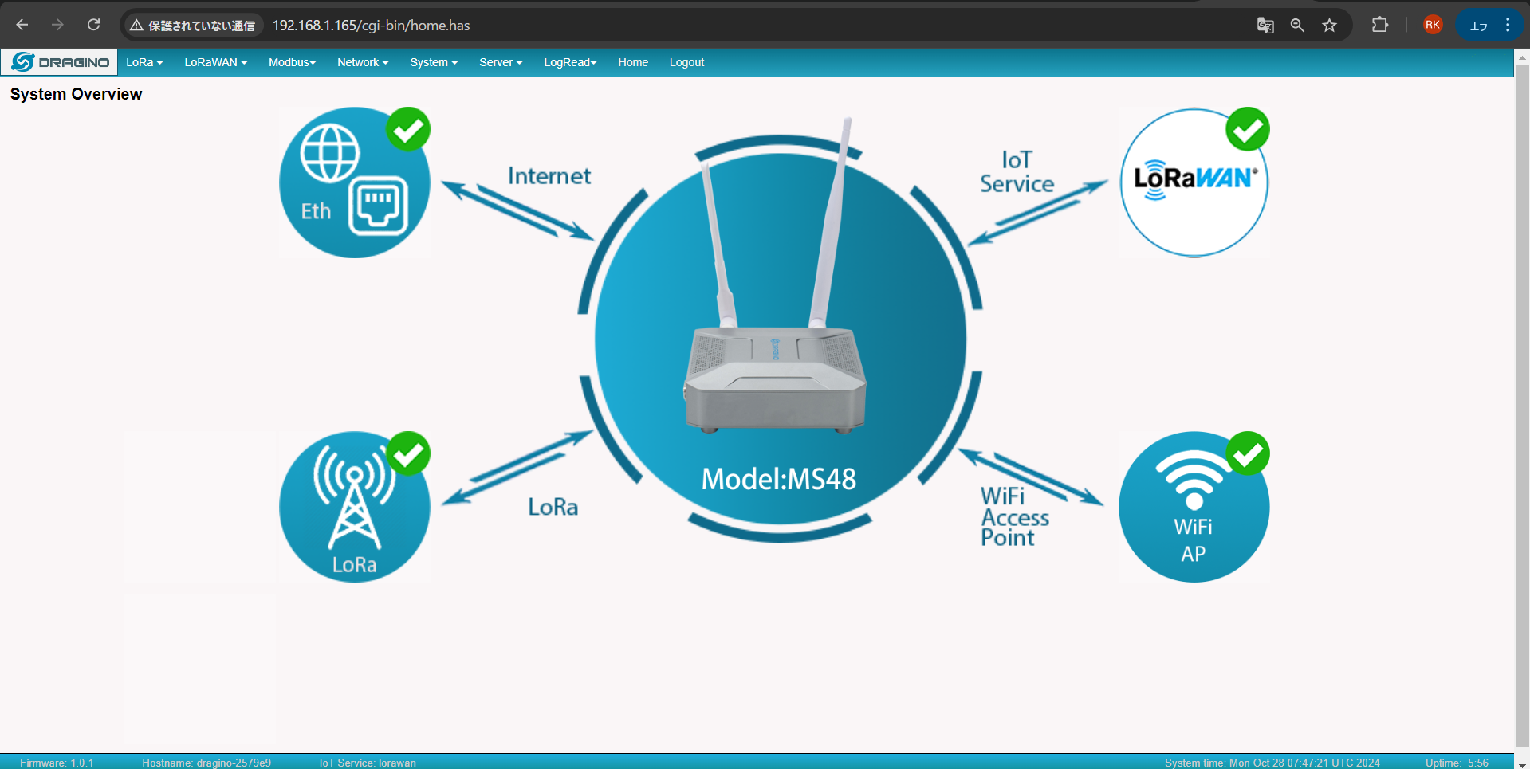The image size is (1530, 769).
Task: Click the page vertical scrollbar
Action: coord(1522,406)
